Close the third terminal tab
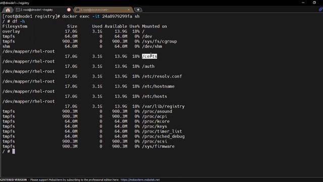The width and height of the screenshot is (323, 182). click(129, 10)
